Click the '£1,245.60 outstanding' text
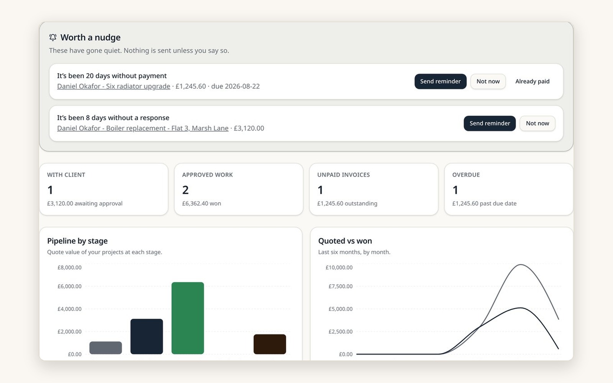This screenshot has height=383, width=613. pos(347,203)
